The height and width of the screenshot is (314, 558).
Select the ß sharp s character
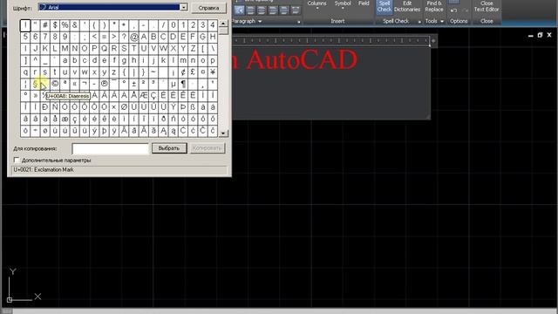[x=193, y=107]
